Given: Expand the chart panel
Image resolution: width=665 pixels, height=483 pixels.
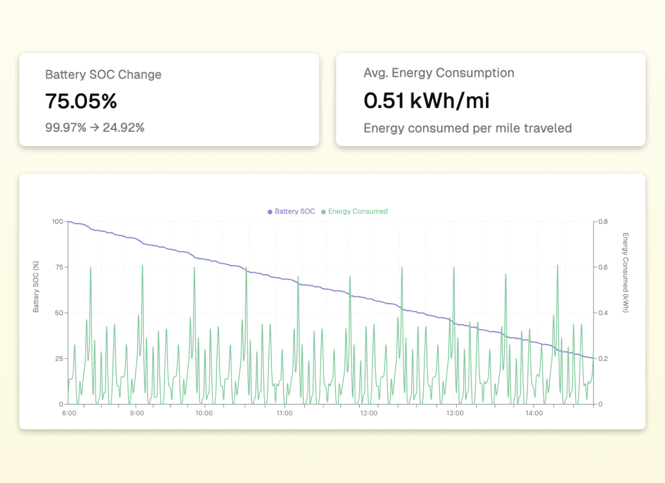Looking at the screenshot, I should (332, 301).
